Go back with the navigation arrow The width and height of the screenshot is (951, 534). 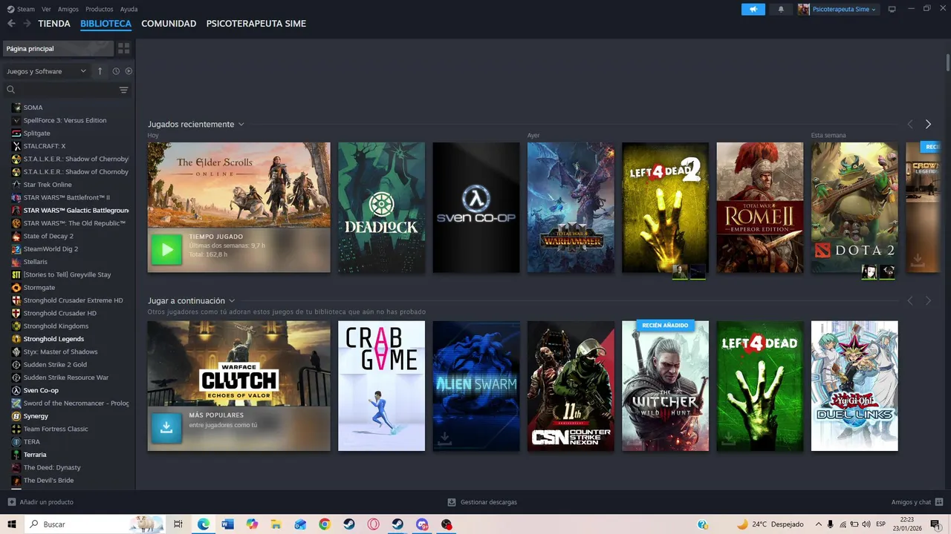click(11, 24)
